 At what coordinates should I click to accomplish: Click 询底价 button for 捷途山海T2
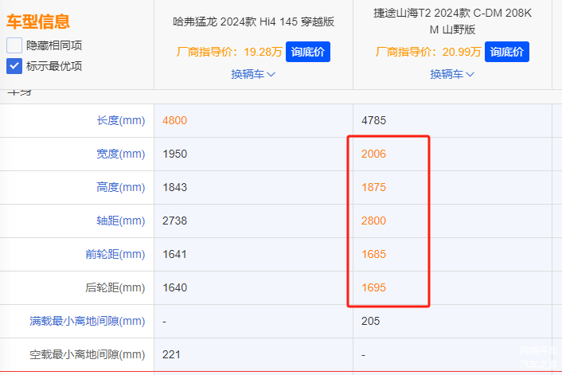click(x=506, y=52)
